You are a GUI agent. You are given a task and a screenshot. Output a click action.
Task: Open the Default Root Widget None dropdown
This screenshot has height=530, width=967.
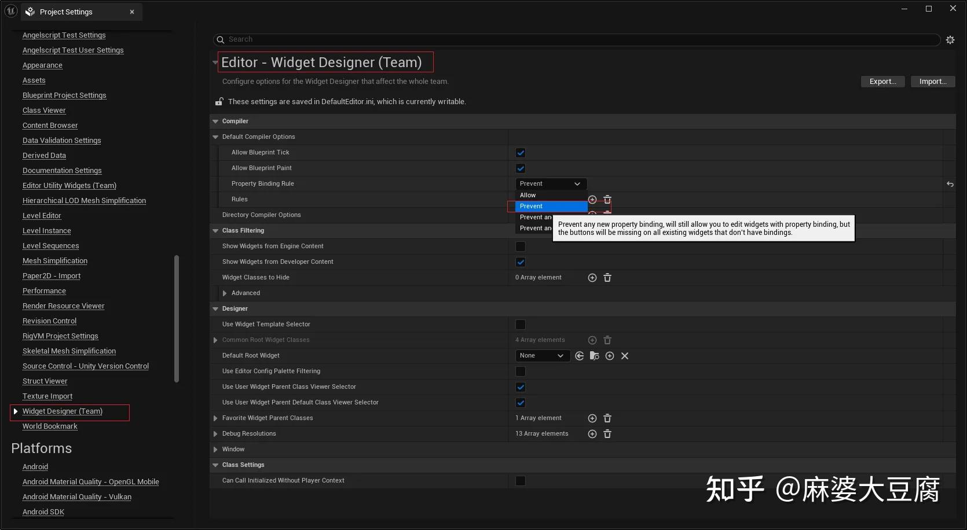point(542,356)
